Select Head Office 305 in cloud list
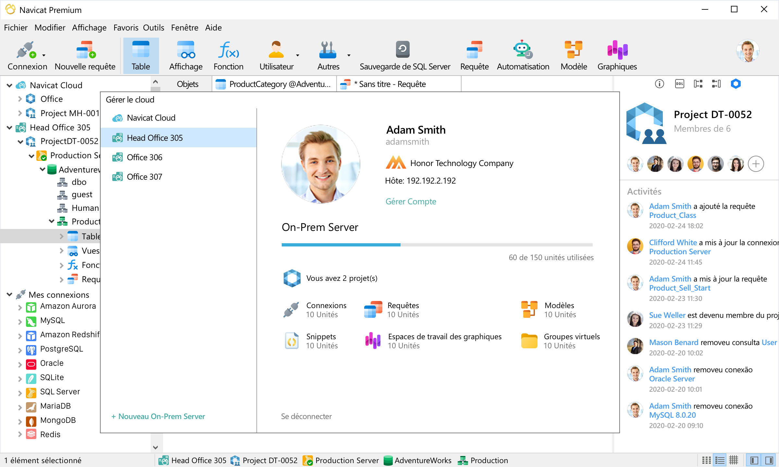The image size is (779, 467). point(179,138)
